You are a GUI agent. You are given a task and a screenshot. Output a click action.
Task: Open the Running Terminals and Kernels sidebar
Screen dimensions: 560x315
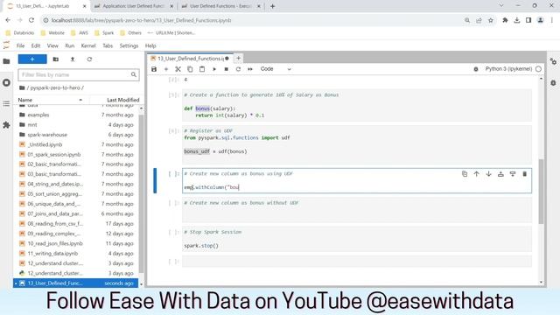click(x=6, y=82)
